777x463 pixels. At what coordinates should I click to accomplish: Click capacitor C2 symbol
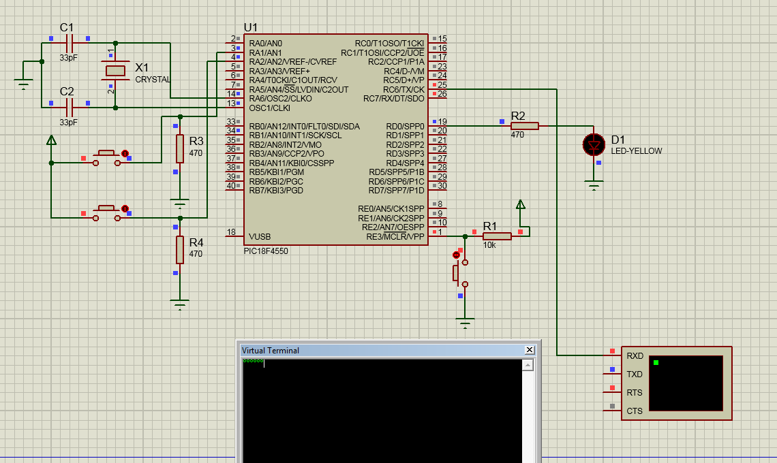[x=70, y=108]
